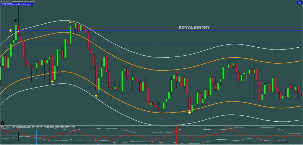Click the USDJPY,M1 chart symbol label
Image resolution: width=303 pixels, height=145 pixels.
7,1
